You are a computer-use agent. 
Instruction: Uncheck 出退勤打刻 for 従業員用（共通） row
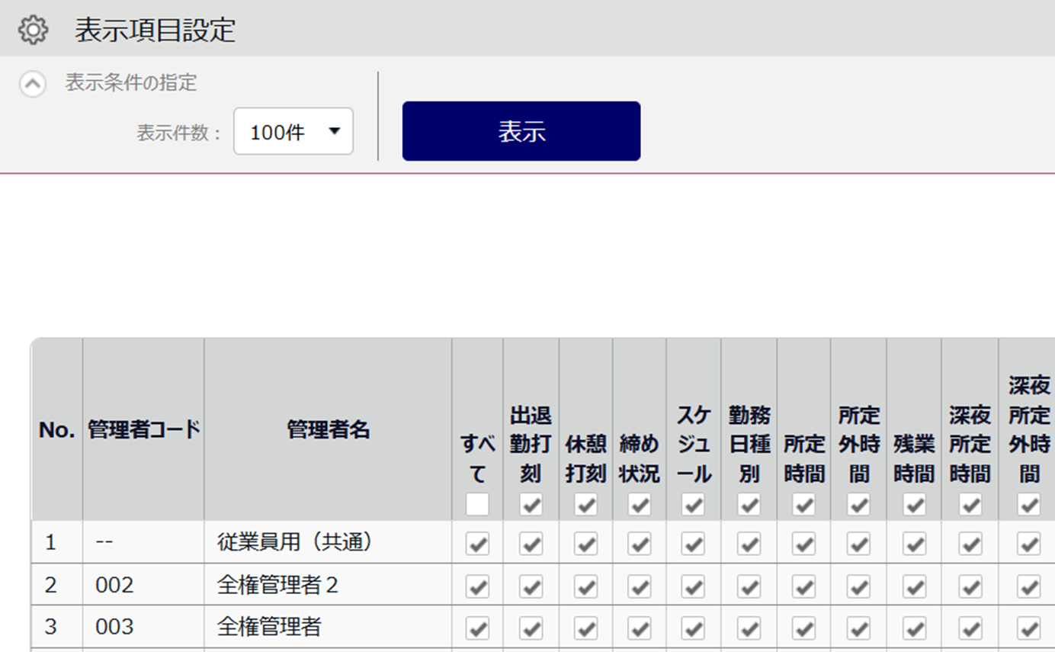coord(531,544)
